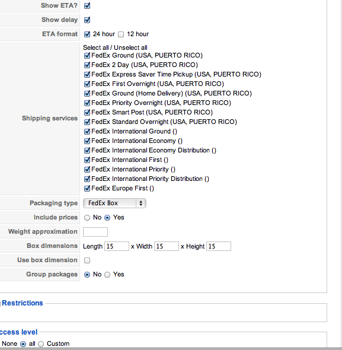Uncheck FedEx Smart Post service
The image size is (342, 350).
[x=87, y=112]
